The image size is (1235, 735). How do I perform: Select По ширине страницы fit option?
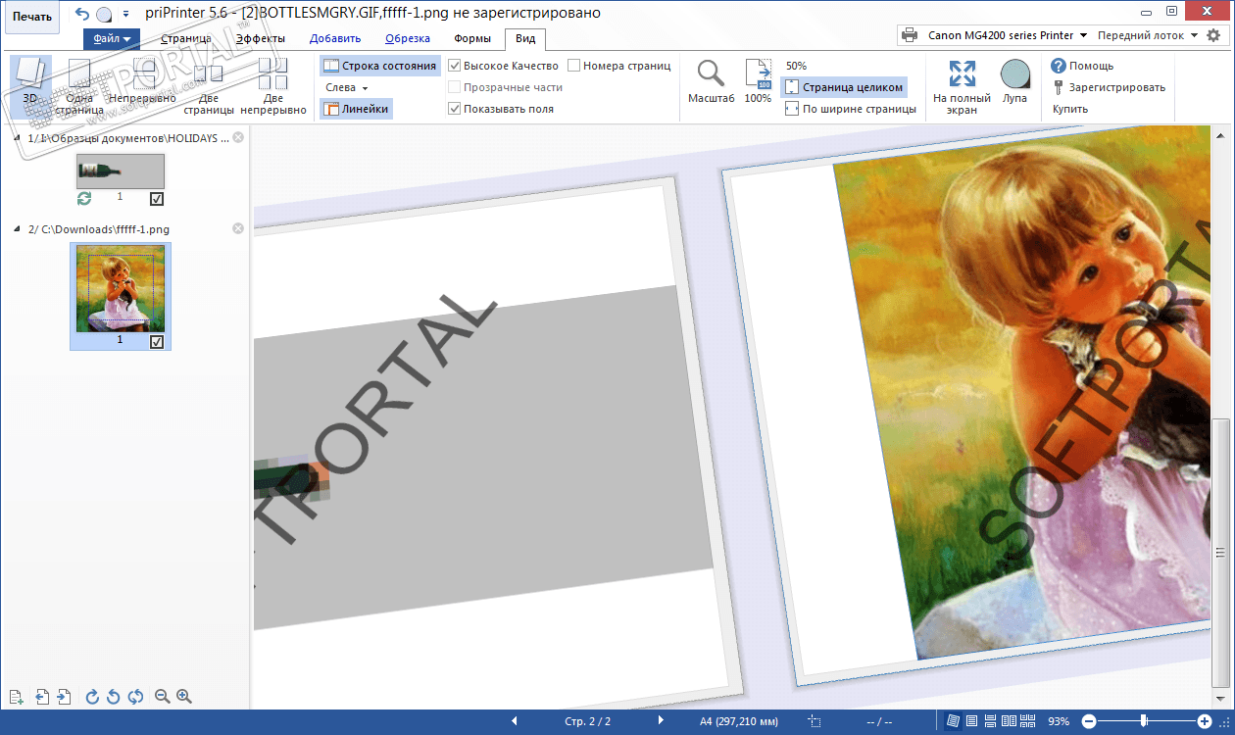coord(851,109)
